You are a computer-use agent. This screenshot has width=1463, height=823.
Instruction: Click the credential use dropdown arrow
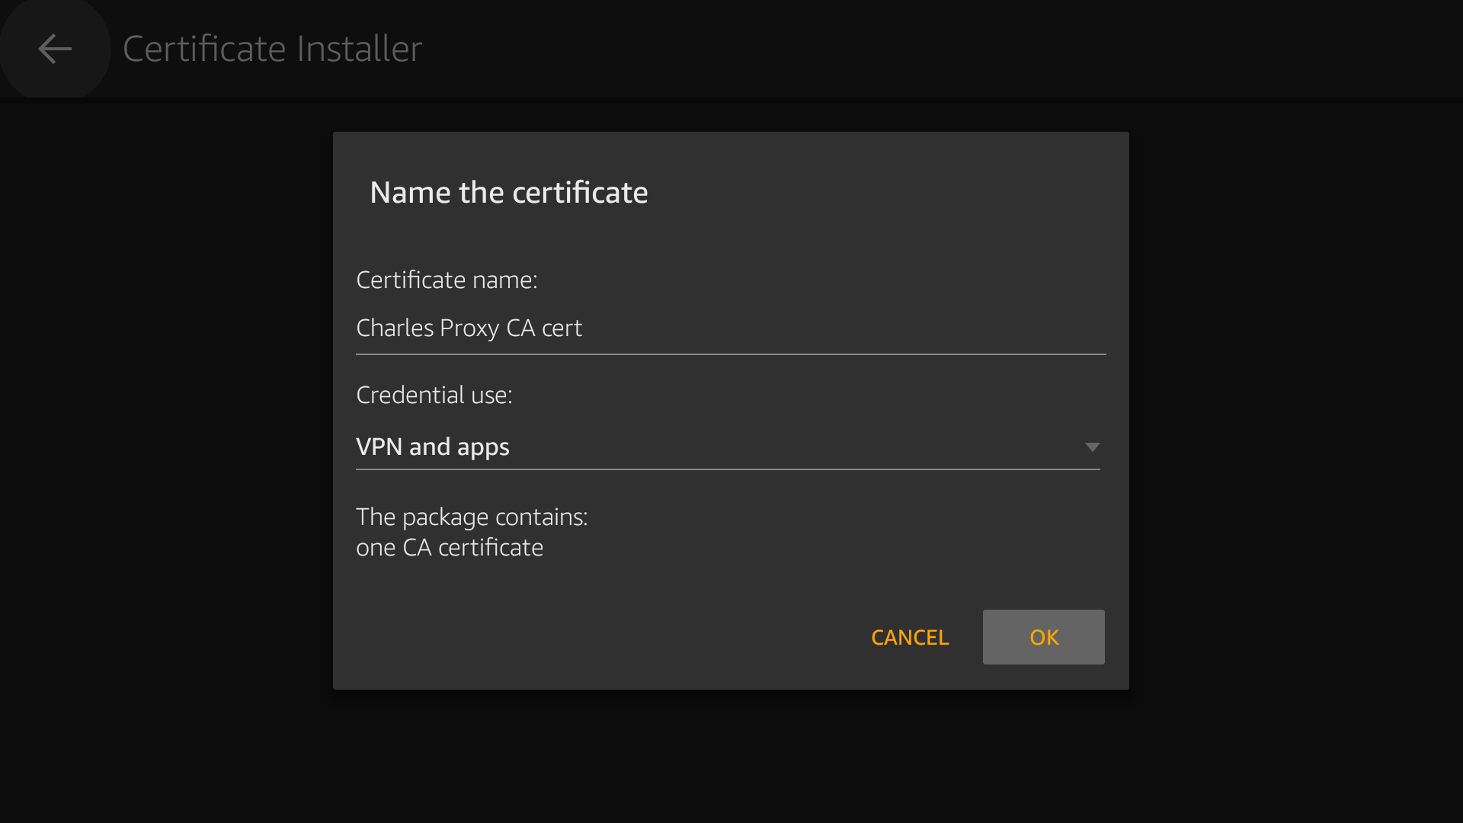point(1092,447)
